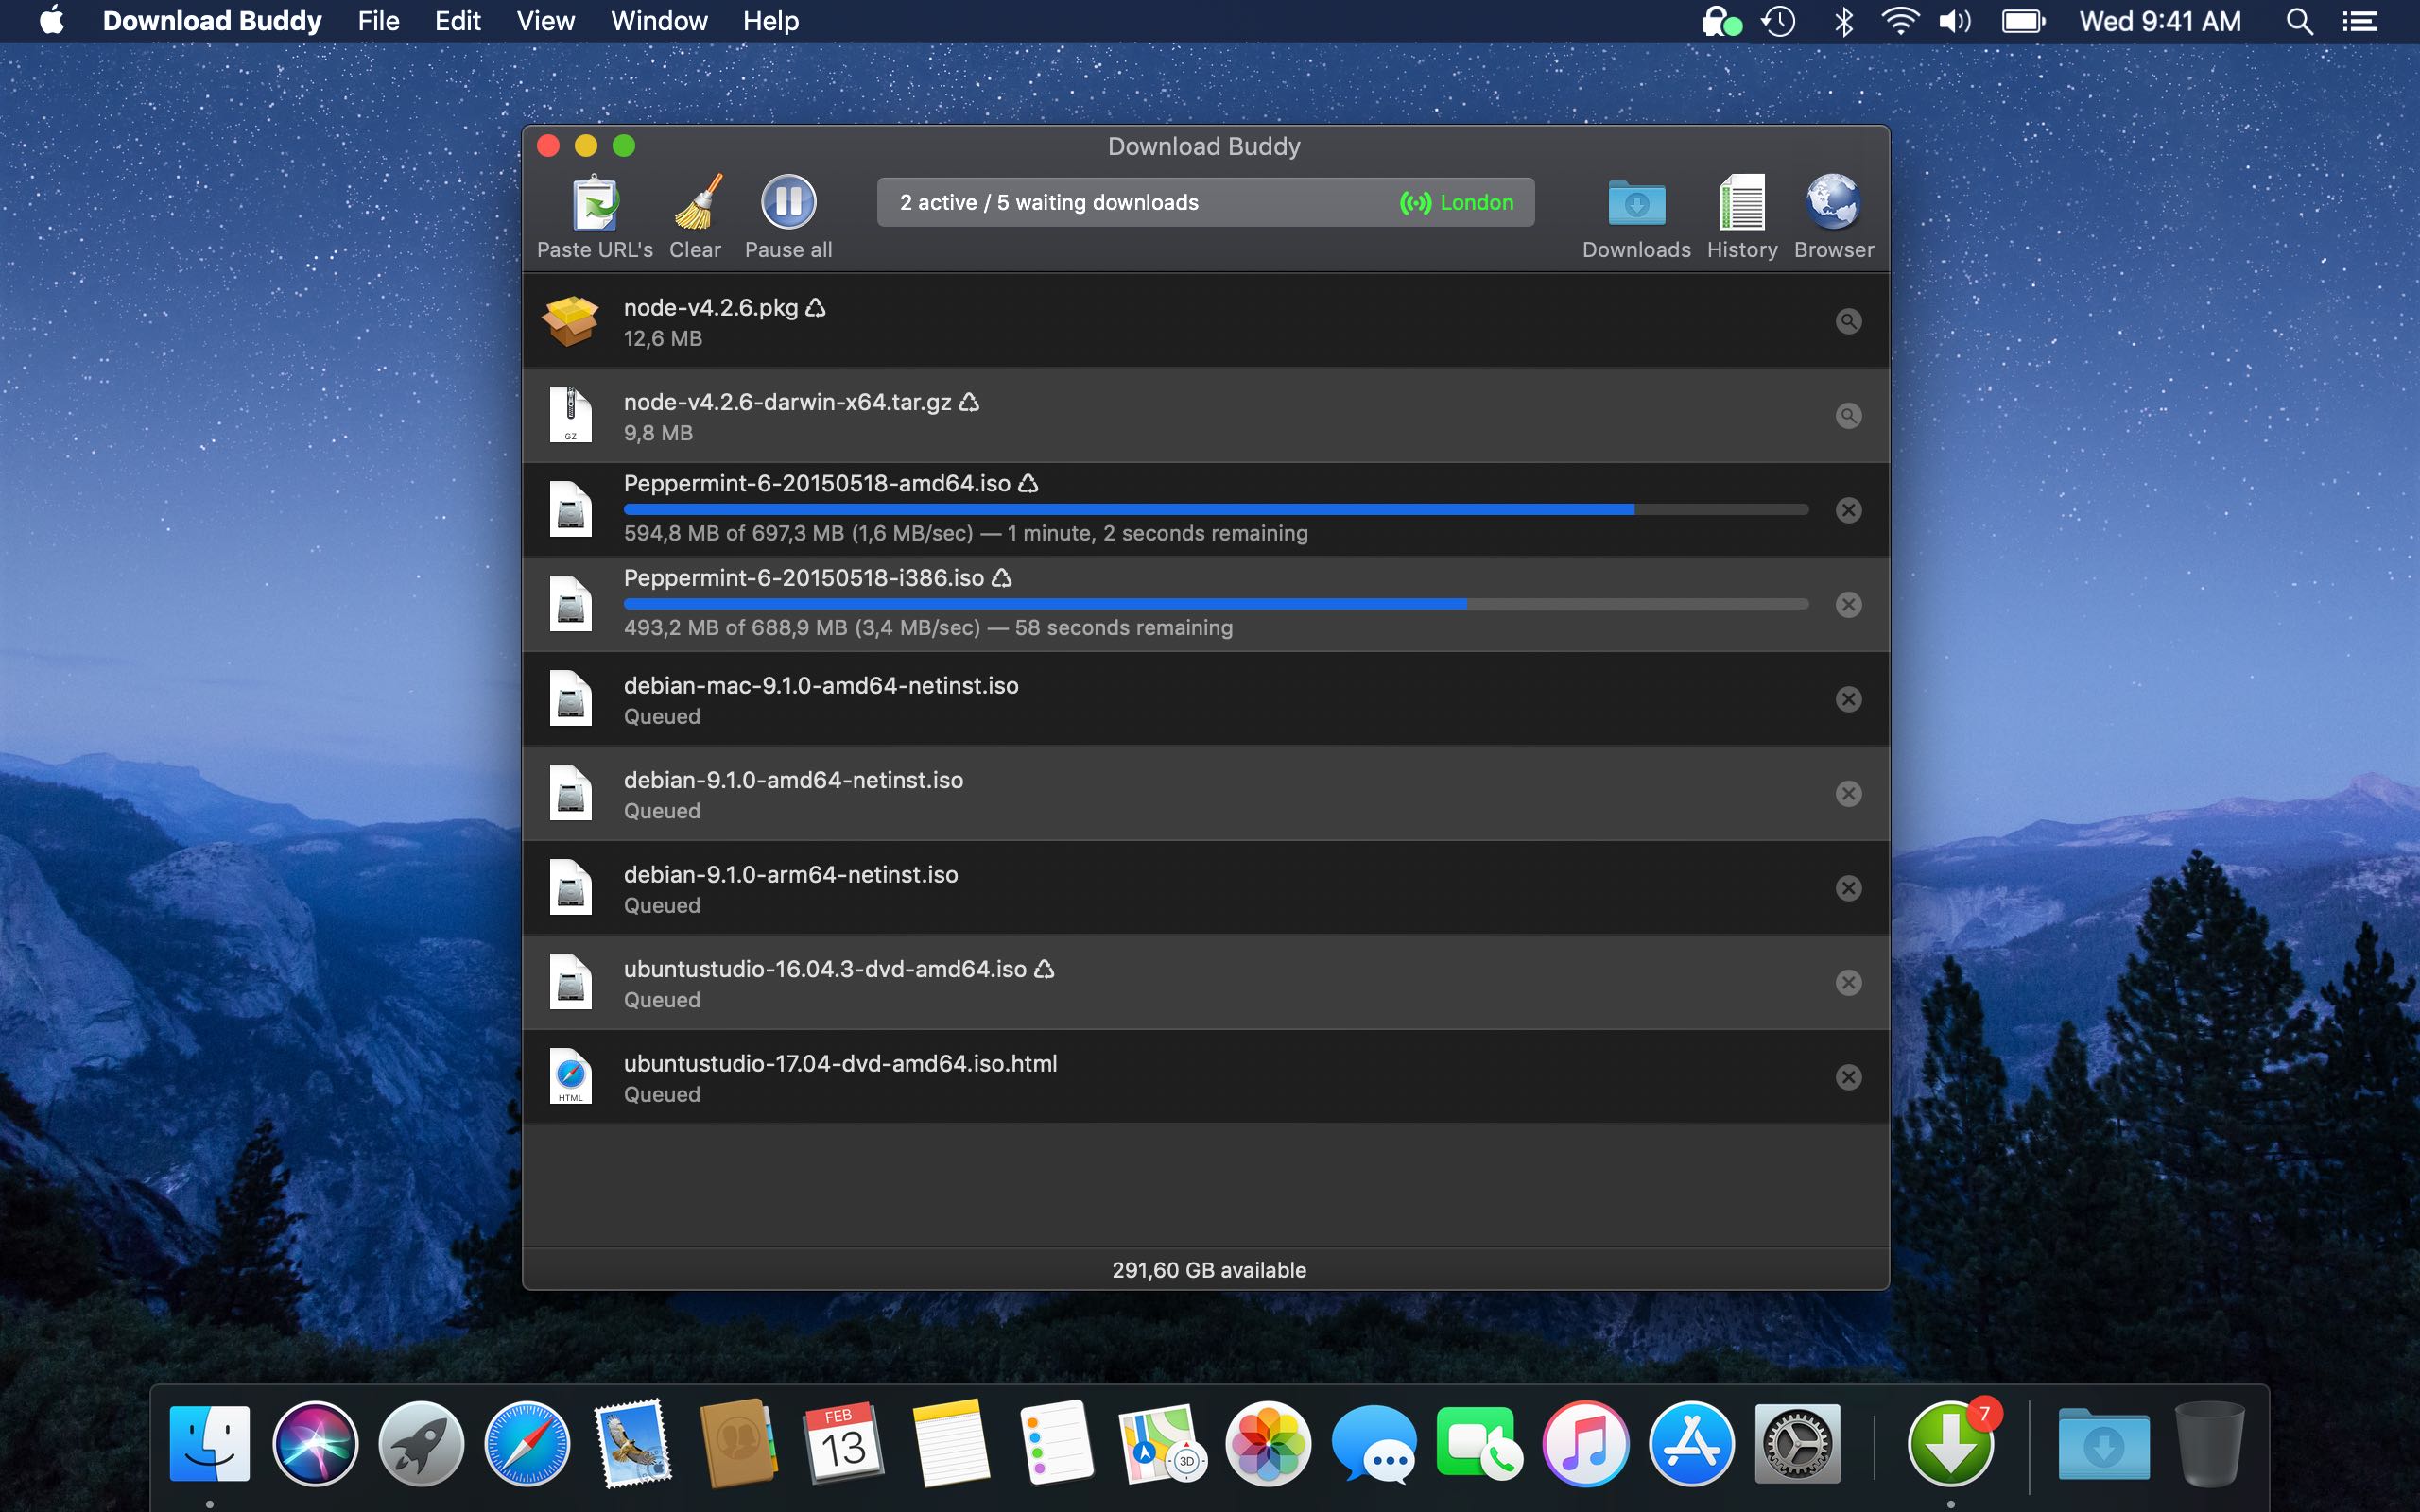Select the node-v4.2.6.pkg file name
Image resolution: width=2420 pixels, height=1512 pixels.
point(711,308)
